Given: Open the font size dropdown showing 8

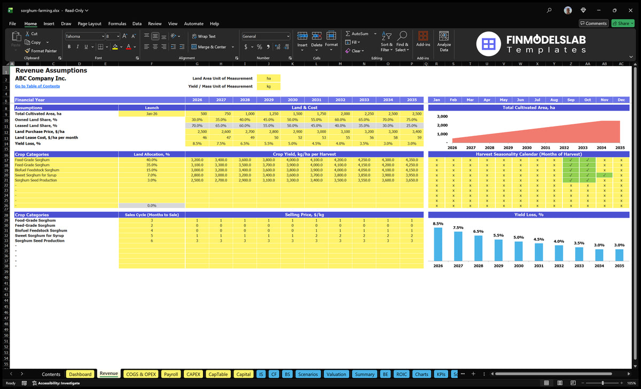Looking at the screenshot, I should pyautogui.click(x=118, y=36).
